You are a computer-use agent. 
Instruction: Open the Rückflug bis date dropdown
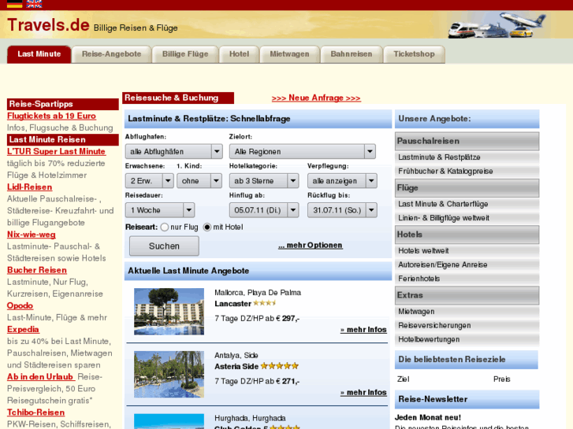coord(342,210)
